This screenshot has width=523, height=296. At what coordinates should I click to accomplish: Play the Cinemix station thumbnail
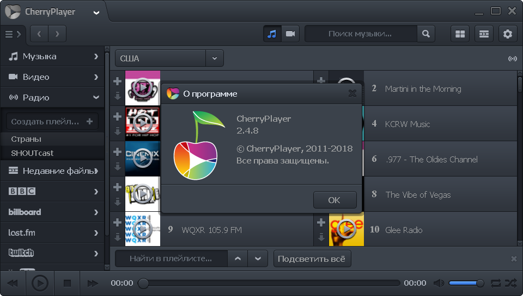click(x=142, y=159)
